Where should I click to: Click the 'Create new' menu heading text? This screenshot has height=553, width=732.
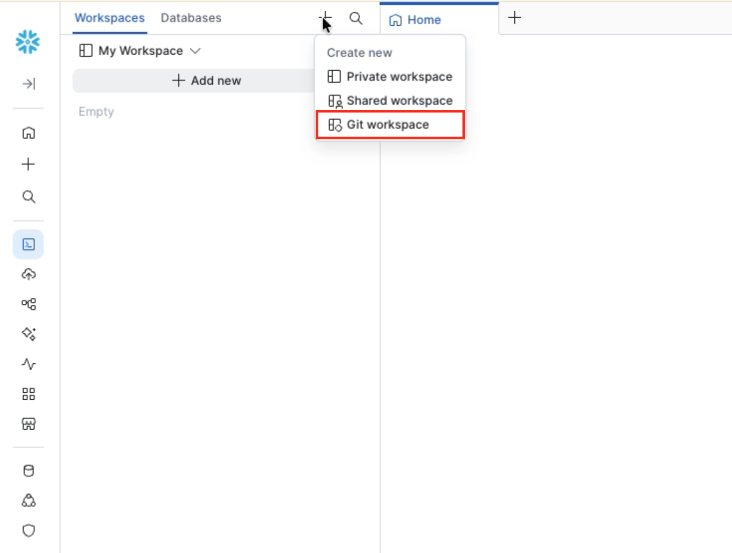point(360,53)
